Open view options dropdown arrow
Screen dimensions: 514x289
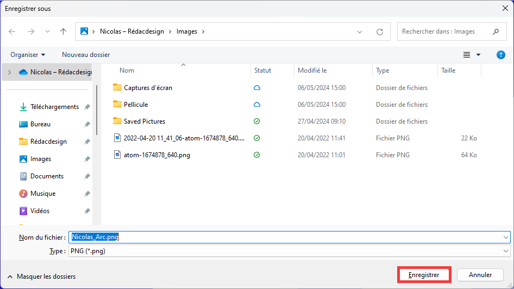pyautogui.click(x=478, y=55)
